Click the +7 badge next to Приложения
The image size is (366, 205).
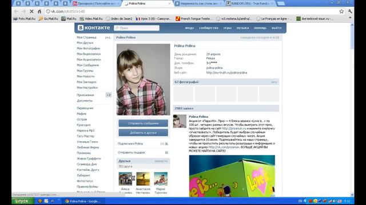[x=109, y=95]
